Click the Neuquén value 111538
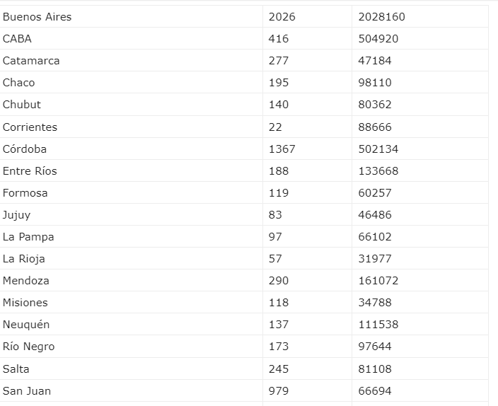Screen dimensions: 498x406 click(378, 325)
